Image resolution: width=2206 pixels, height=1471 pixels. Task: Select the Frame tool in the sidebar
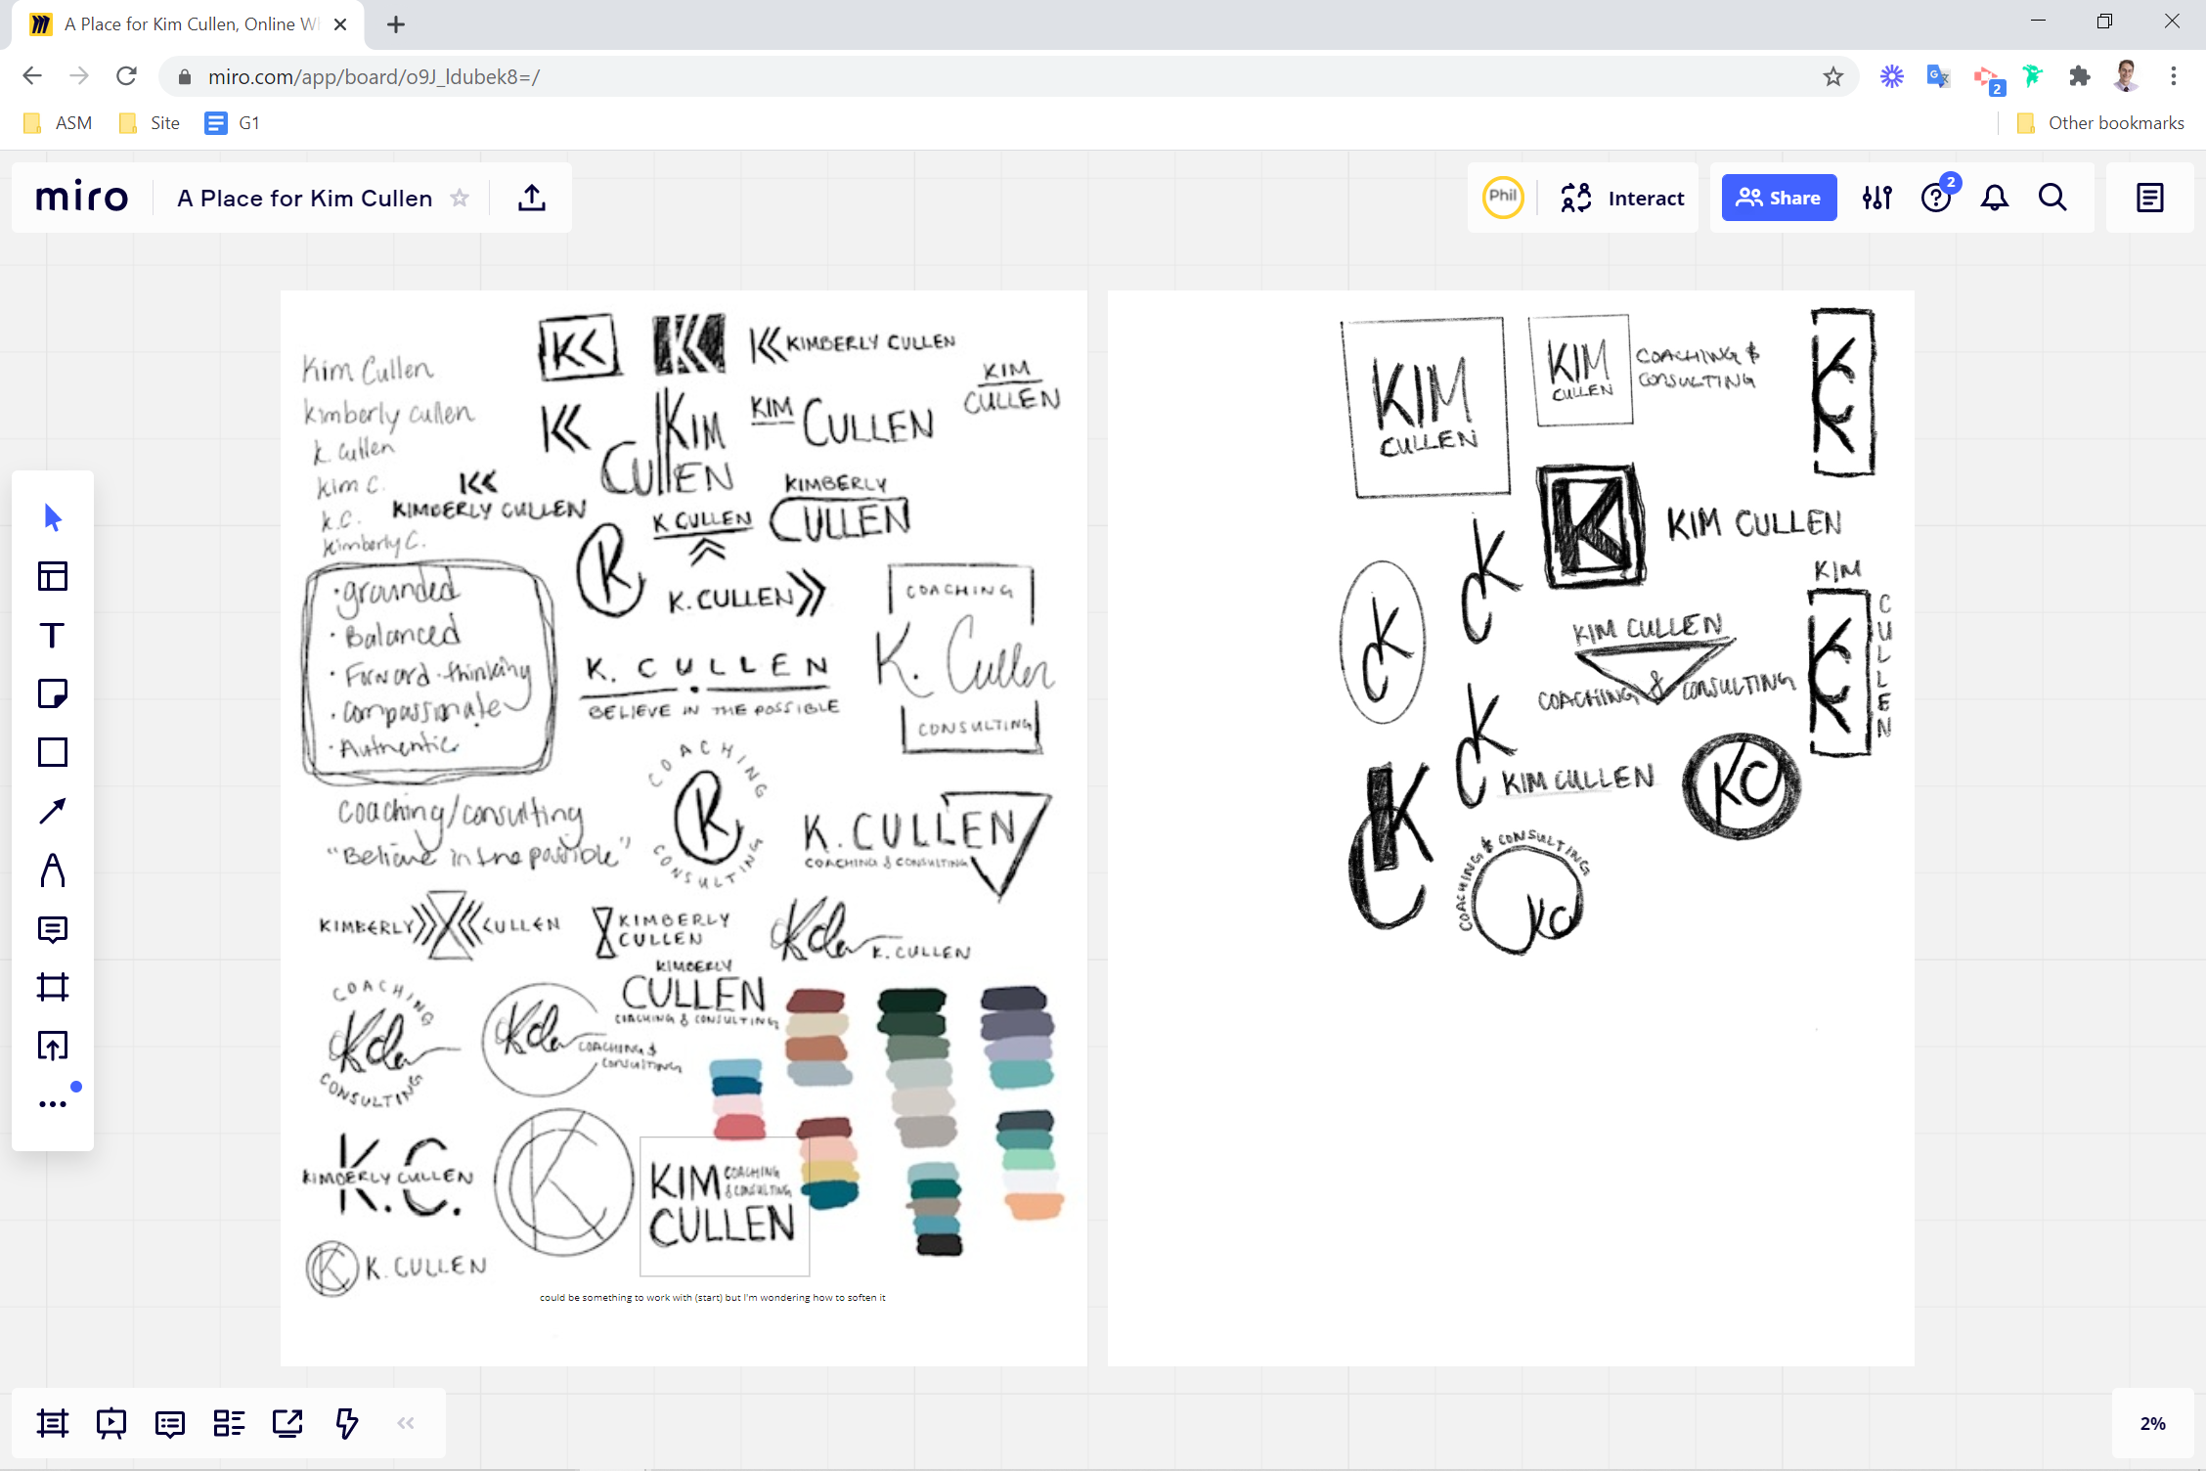click(52, 987)
